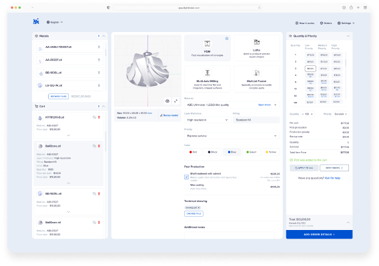379x266 pixels.
Task: Pick the MultiJet Fusion process card
Action: pos(256,79)
